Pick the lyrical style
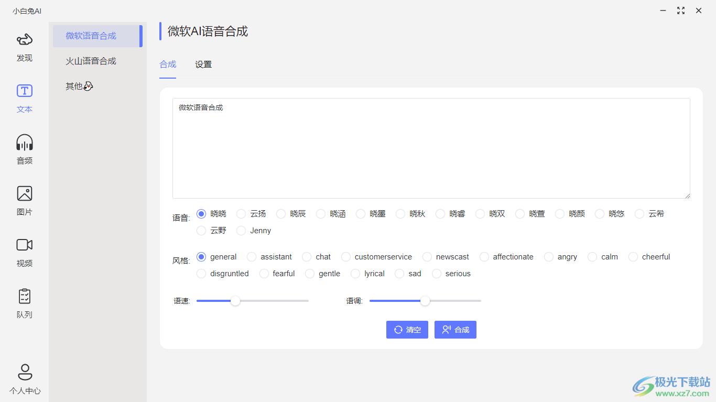Viewport: 716px width, 402px height. (355, 274)
